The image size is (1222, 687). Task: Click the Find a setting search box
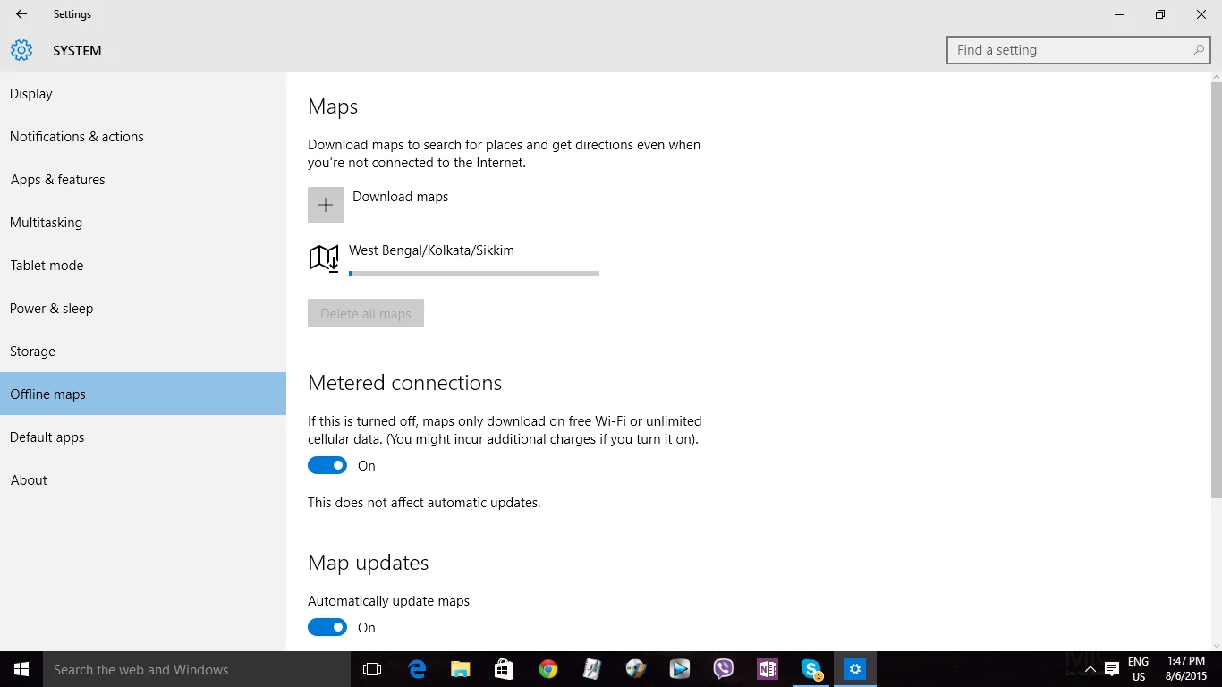pos(1078,50)
